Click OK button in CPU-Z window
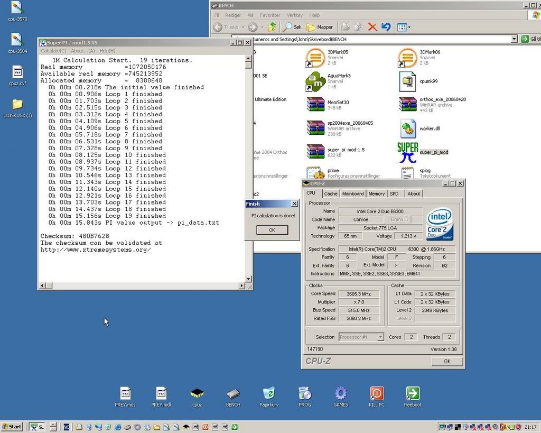541x433 pixels. tap(447, 361)
